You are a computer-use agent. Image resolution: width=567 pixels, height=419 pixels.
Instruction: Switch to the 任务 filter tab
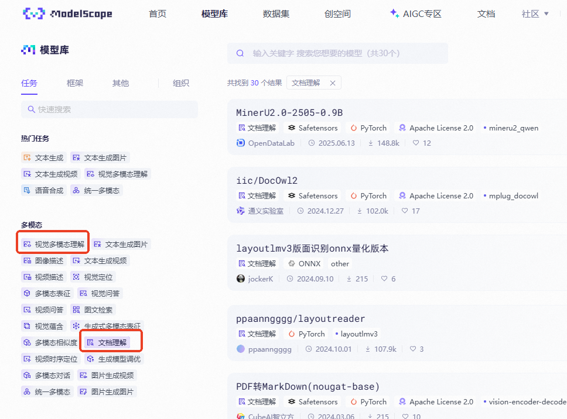(x=29, y=83)
